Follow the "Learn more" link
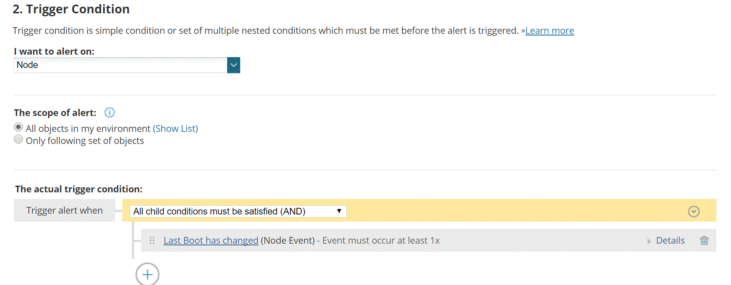Viewport: 731px width, 285px height. click(549, 30)
